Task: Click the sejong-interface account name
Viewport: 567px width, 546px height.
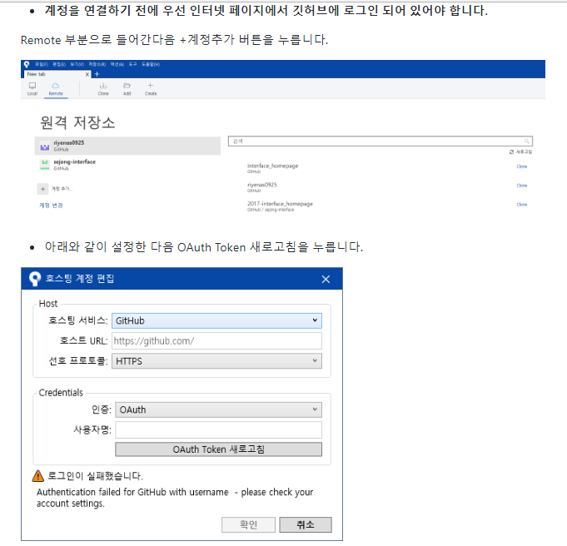Action: [x=74, y=162]
